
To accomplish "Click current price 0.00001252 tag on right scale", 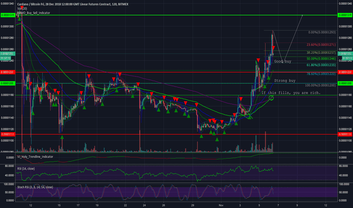I will 345,54.
